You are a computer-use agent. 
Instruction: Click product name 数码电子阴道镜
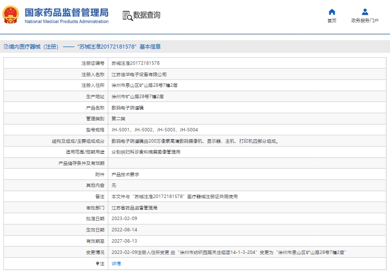pos(127,108)
